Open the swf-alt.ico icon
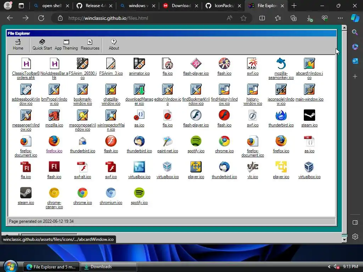 click(83, 167)
